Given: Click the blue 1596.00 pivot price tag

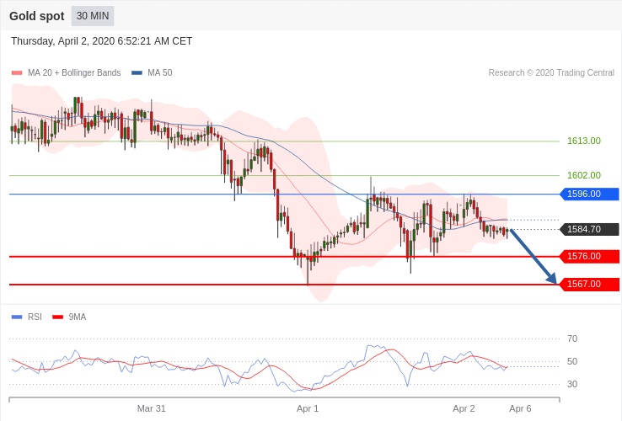Looking at the screenshot, I should coord(589,194).
